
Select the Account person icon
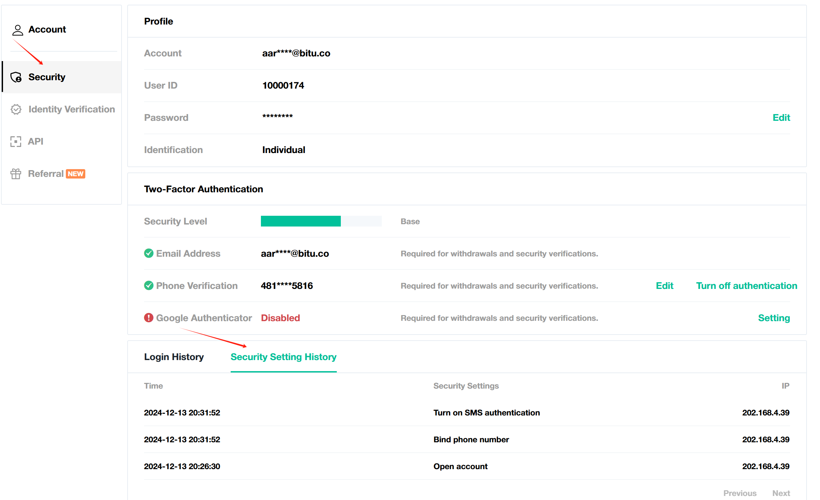click(x=17, y=30)
